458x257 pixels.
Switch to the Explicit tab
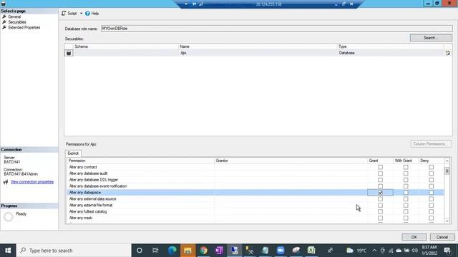pyautogui.click(x=73, y=153)
